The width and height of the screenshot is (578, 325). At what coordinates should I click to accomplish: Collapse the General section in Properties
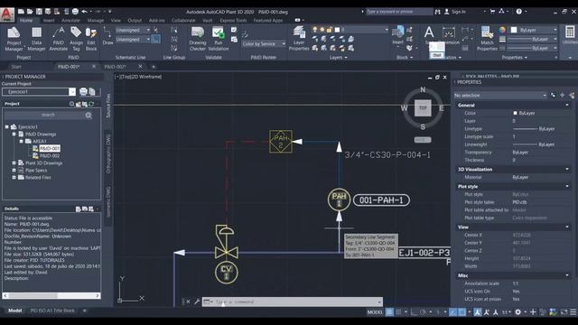(x=567, y=106)
